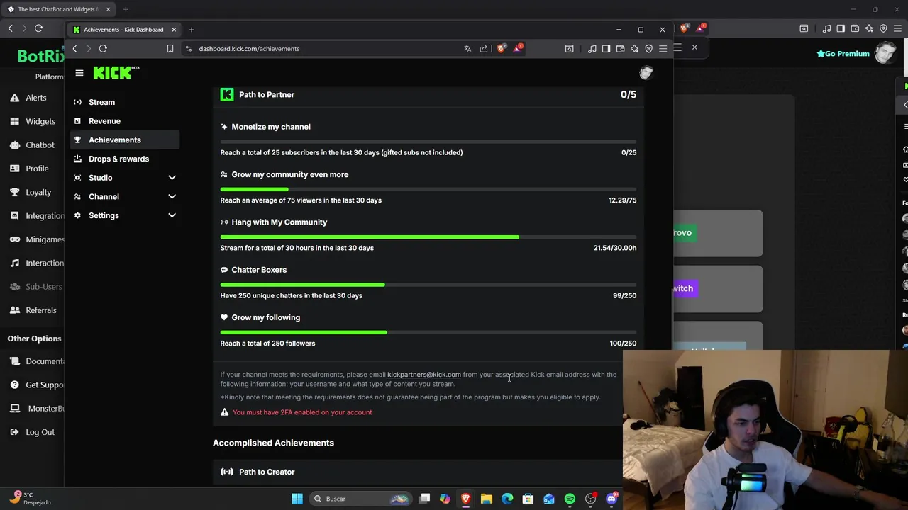Expand the Studio submenu chevron
The width and height of the screenshot is (908, 510).
[x=172, y=178]
